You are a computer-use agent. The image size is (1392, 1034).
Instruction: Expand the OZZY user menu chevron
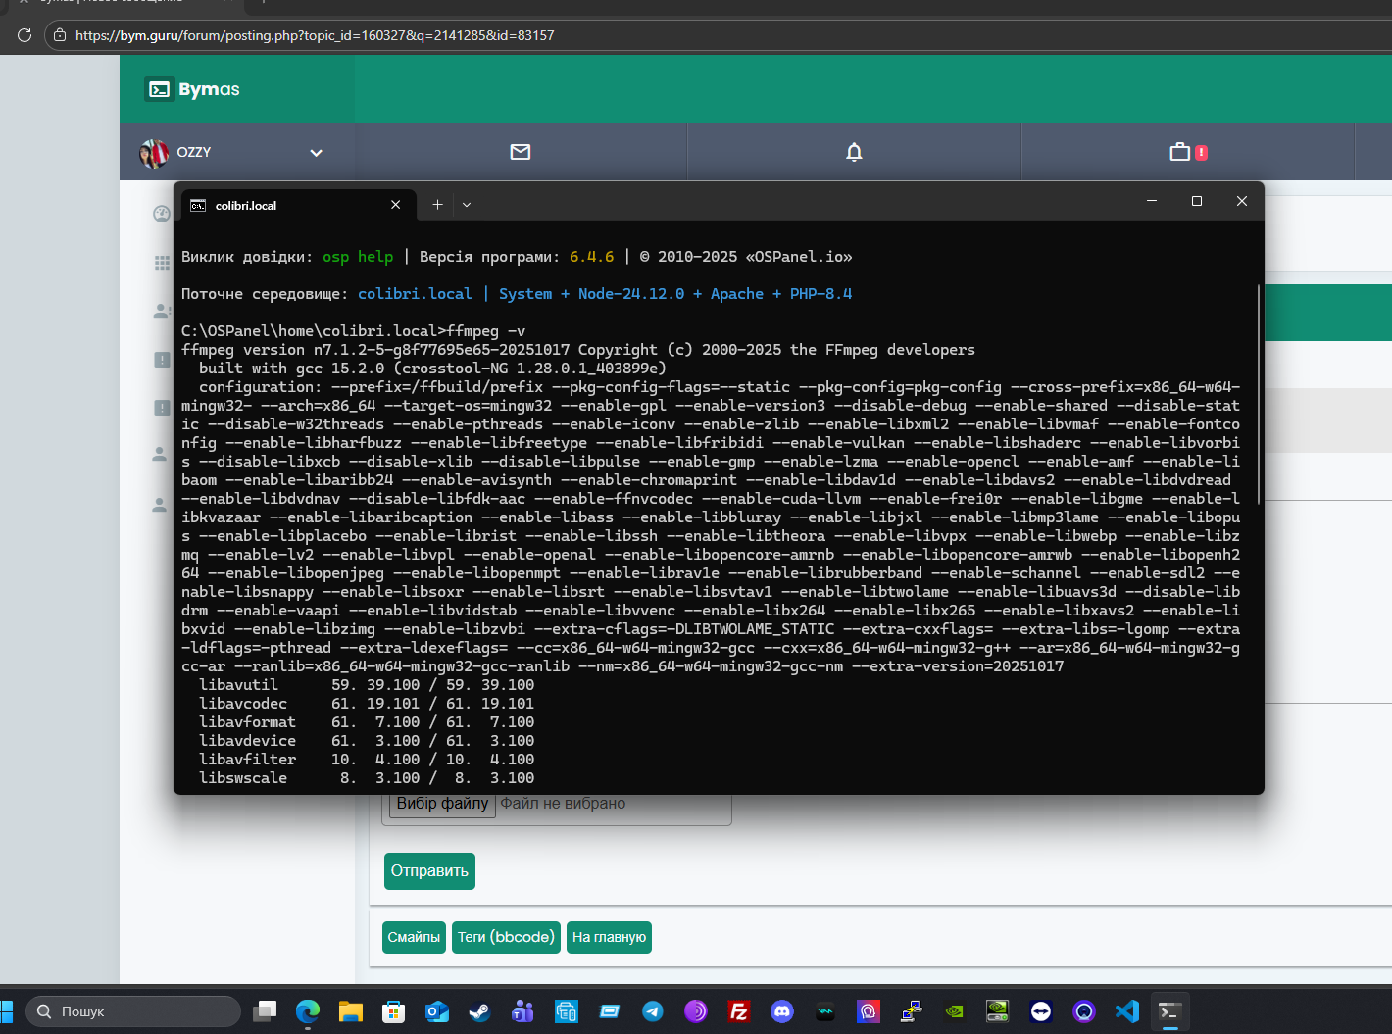click(x=316, y=153)
